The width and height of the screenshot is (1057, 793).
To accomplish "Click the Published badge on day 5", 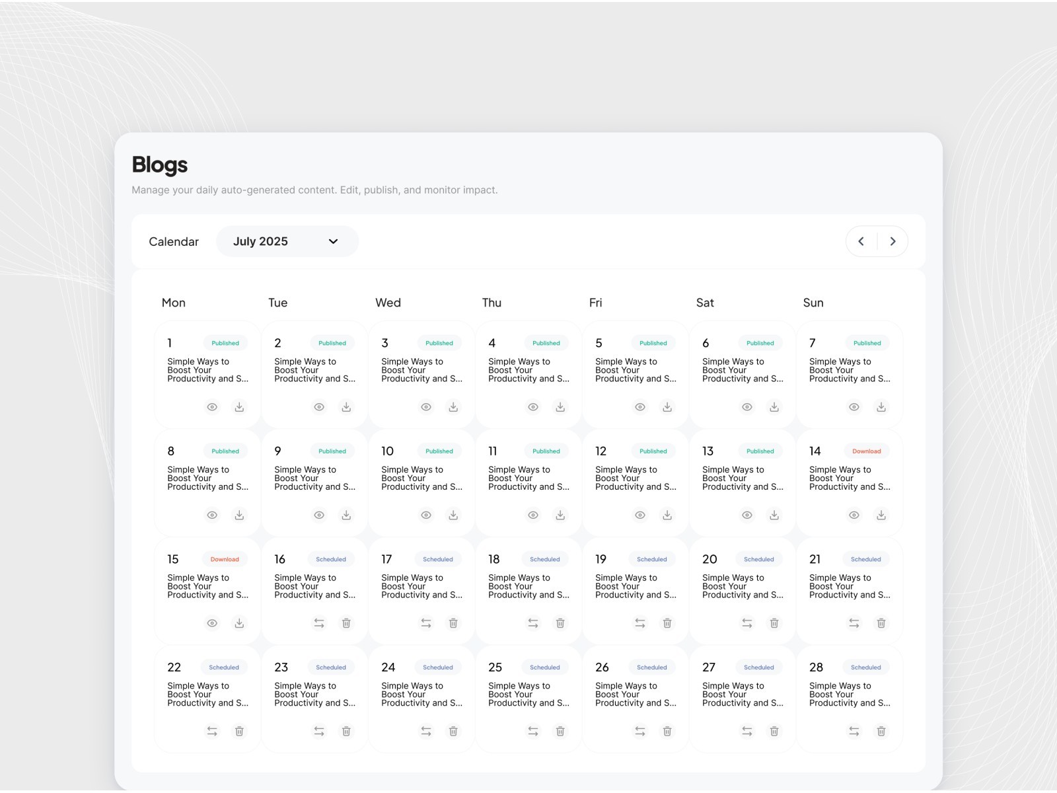I will (x=653, y=343).
